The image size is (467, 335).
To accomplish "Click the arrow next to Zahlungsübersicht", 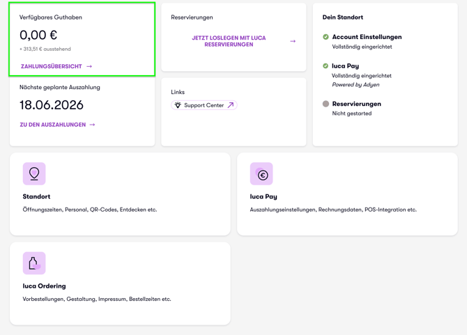I will tap(89, 66).
